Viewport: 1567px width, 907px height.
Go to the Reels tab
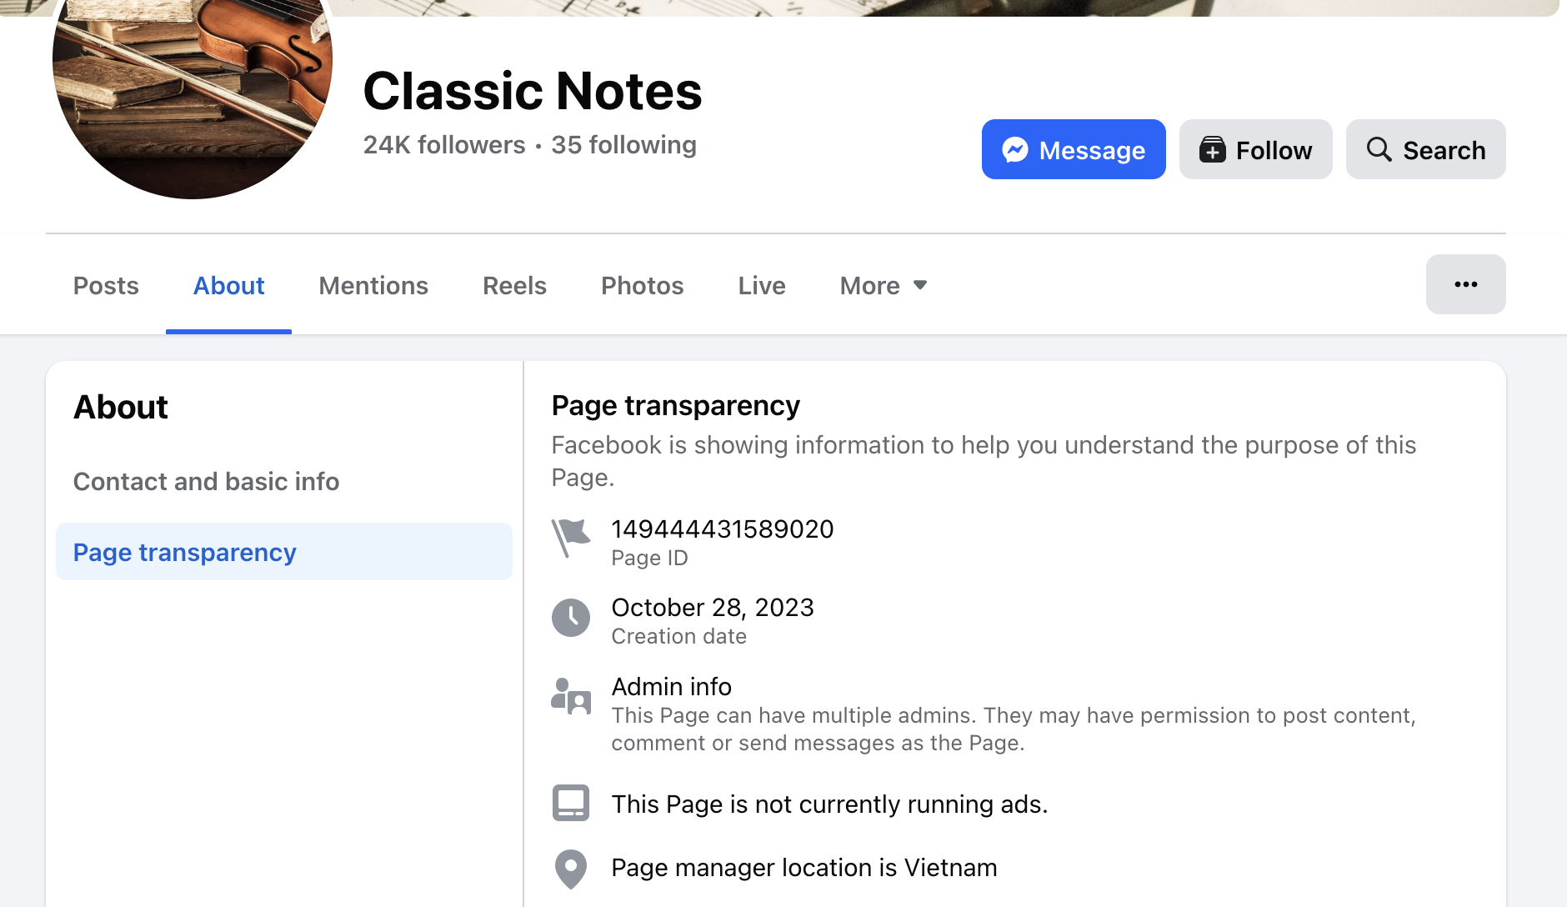[514, 286]
